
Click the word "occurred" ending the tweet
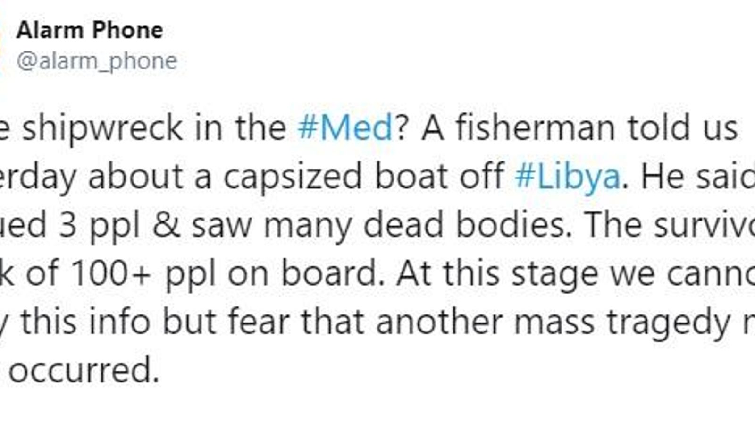(84, 371)
